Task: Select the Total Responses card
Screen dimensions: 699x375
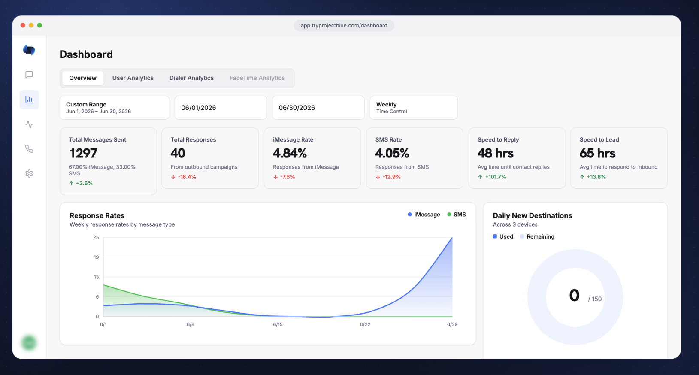Action: [x=210, y=158]
